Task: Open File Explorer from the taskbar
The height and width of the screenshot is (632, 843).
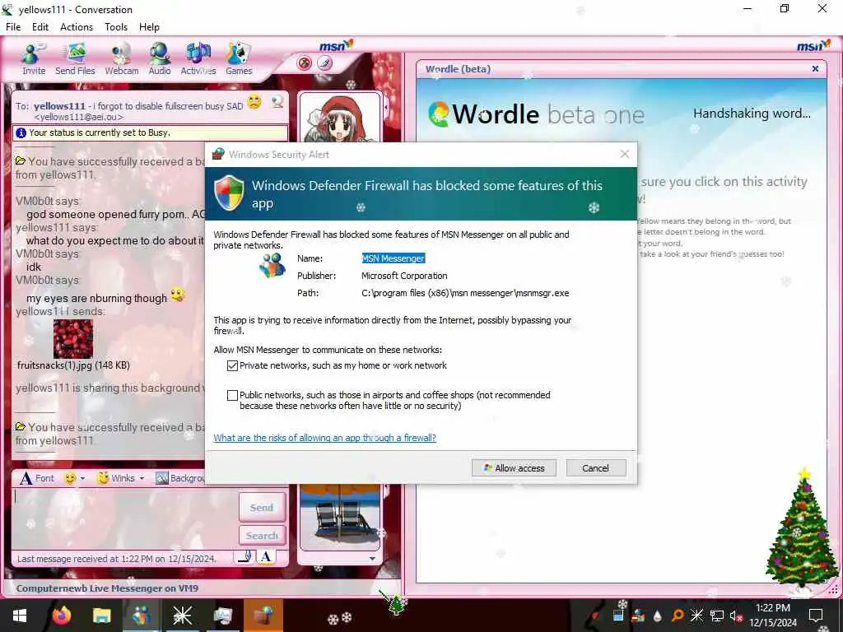Action: (101, 616)
